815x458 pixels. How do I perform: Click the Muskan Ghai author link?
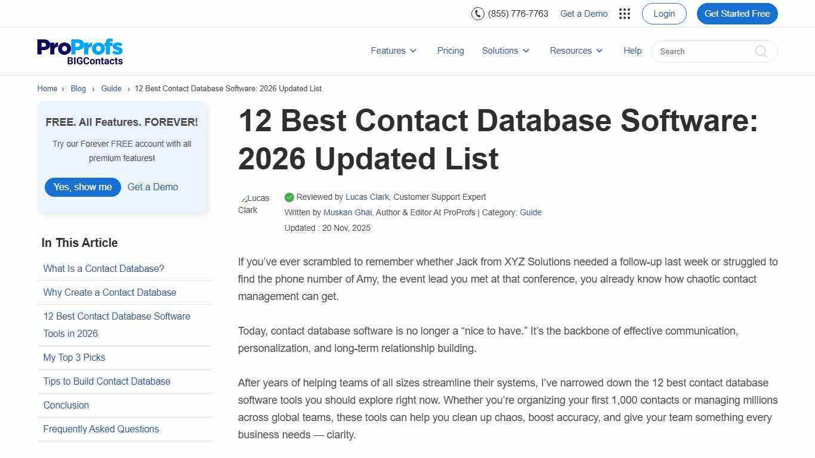347,212
